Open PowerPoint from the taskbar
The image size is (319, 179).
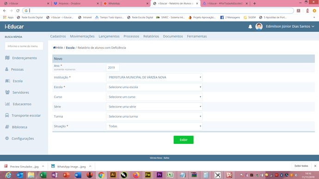[x=66, y=175]
